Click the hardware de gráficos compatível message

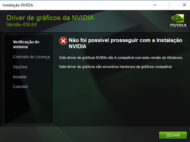(x=116, y=67)
